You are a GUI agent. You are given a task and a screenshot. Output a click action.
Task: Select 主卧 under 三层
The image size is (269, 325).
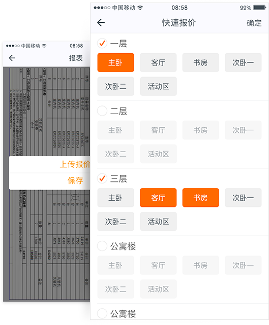[x=115, y=198]
